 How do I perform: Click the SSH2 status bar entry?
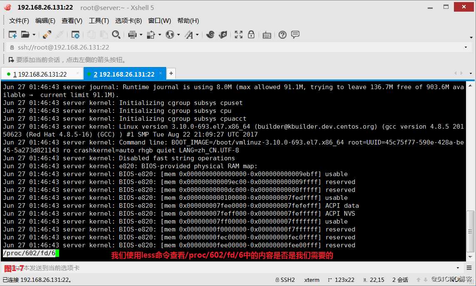pyautogui.click(x=285, y=280)
